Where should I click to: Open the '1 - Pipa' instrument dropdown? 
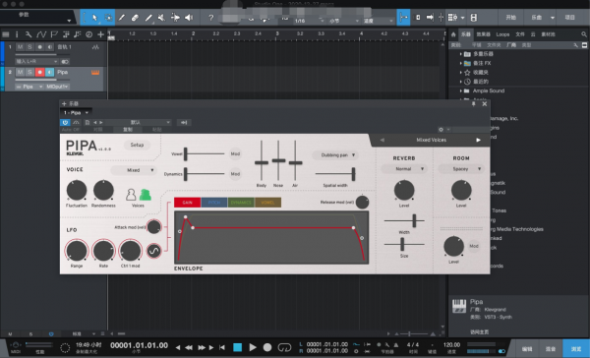pyautogui.click(x=76, y=112)
